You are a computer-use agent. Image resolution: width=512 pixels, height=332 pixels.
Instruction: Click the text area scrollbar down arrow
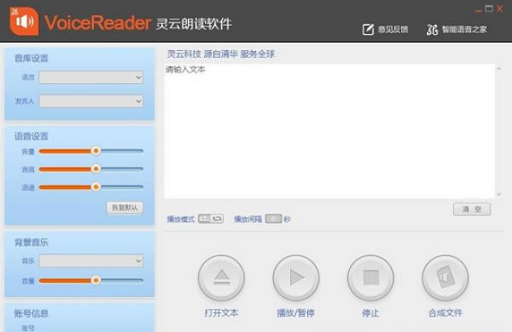(x=499, y=194)
